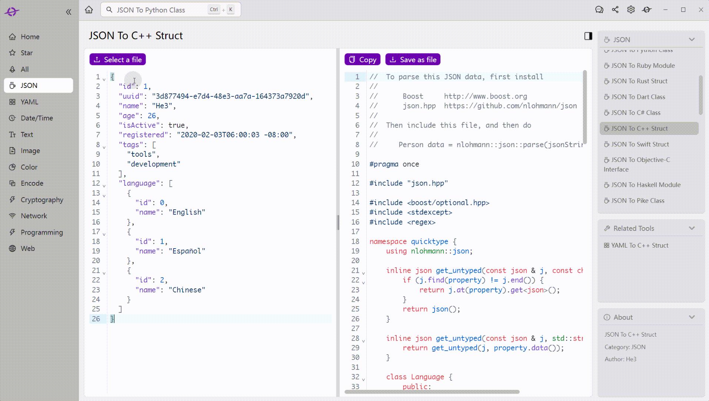Click the He3 logo in the top-left corner
709x401 pixels.
tap(11, 11)
